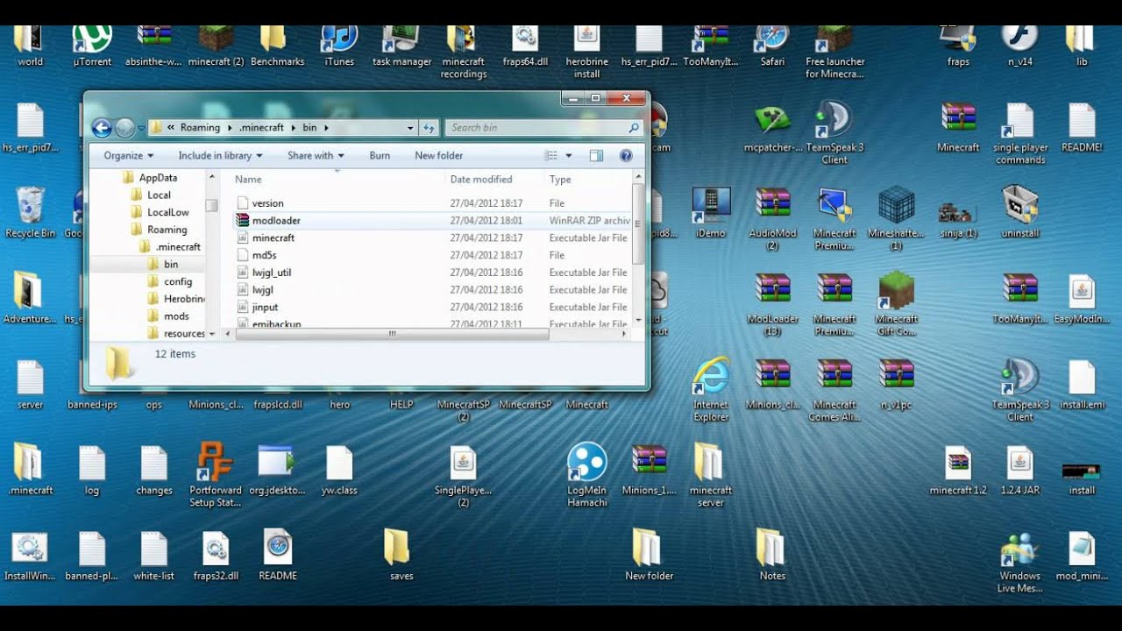Refresh the bin folder view
The width and height of the screenshot is (1122, 631).
coord(429,128)
